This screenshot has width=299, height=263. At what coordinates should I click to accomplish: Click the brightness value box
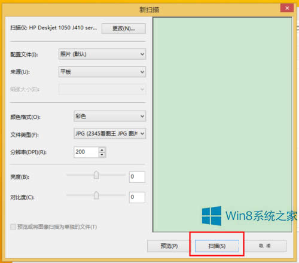coord(137,177)
